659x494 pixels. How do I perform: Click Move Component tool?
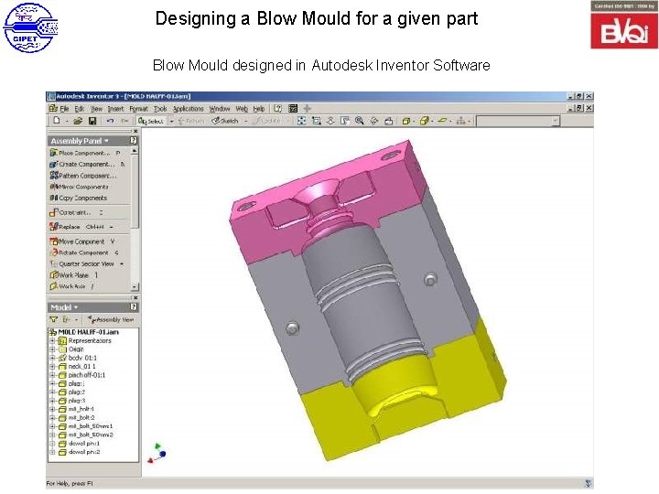point(82,242)
